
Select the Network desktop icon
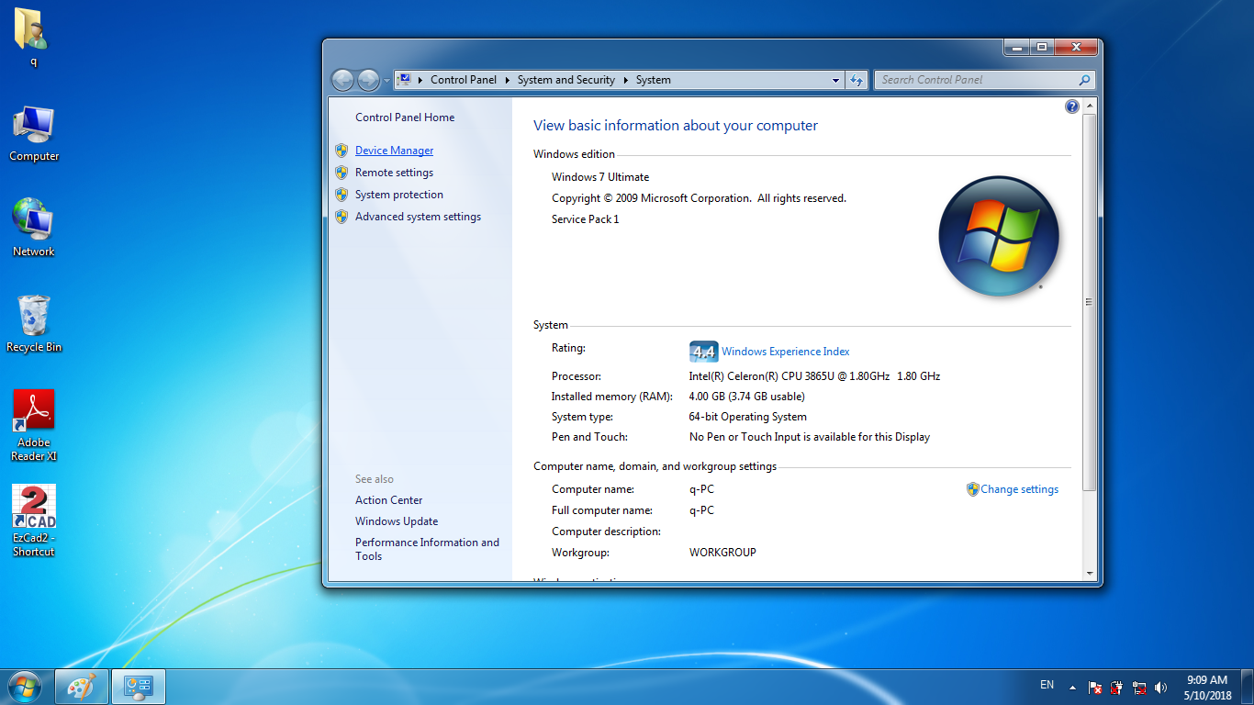pos(34,227)
